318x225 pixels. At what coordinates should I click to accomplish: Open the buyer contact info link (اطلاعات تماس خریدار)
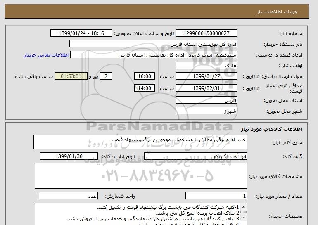pyautogui.click(x=46, y=55)
